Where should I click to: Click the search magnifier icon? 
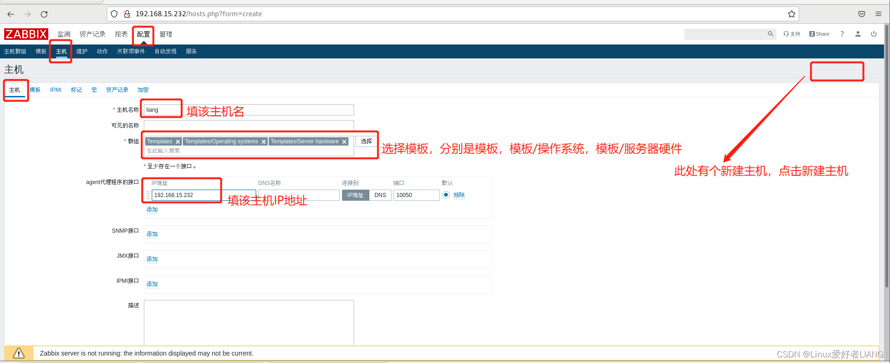tap(770, 34)
